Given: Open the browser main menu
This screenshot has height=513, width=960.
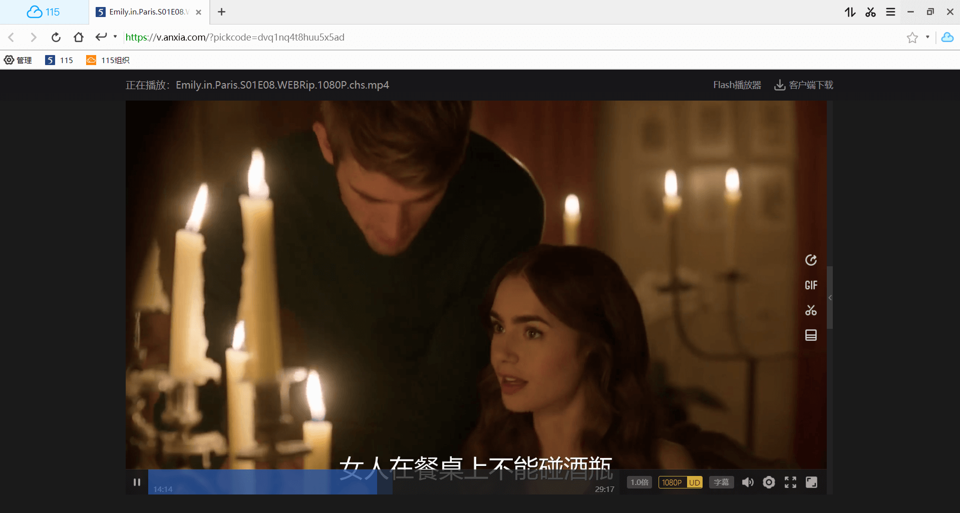Looking at the screenshot, I should [x=890, y=12].
